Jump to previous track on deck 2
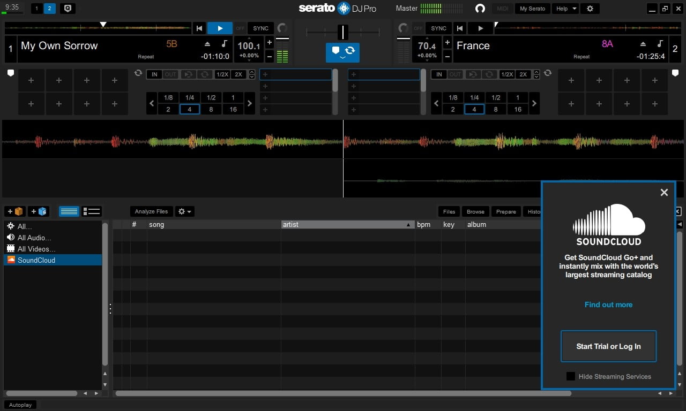The width and height of the screenshot is (686, 411). 459,28
